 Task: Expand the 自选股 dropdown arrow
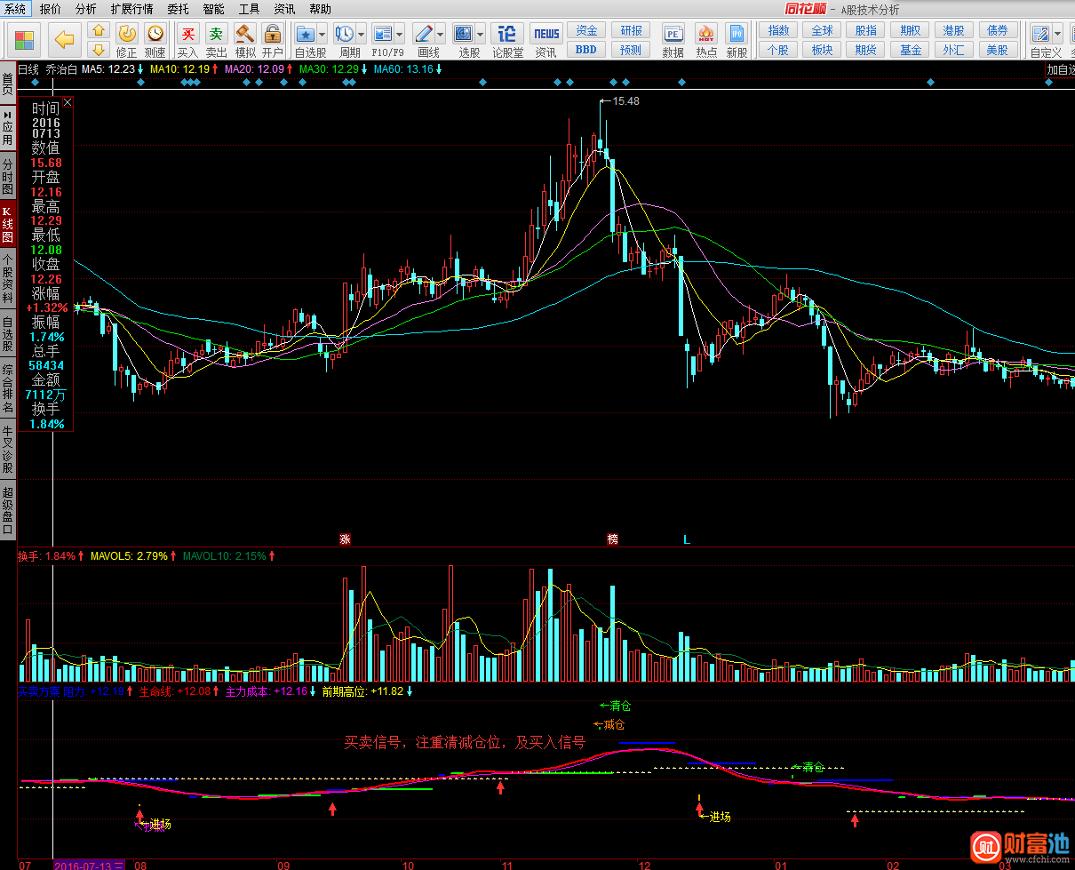[x=322, y=34]
